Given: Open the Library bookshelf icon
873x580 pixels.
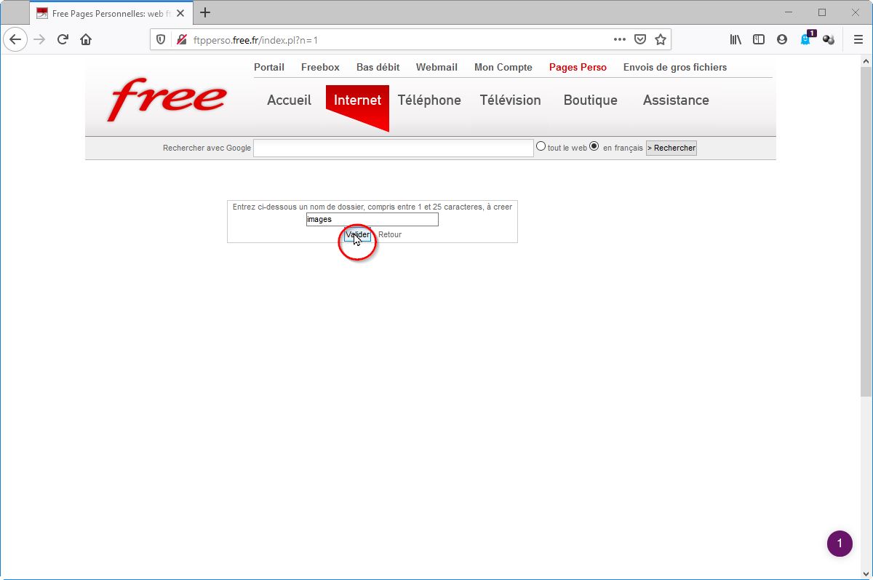Looking at the screenshot, I should [x=736, y=39].
